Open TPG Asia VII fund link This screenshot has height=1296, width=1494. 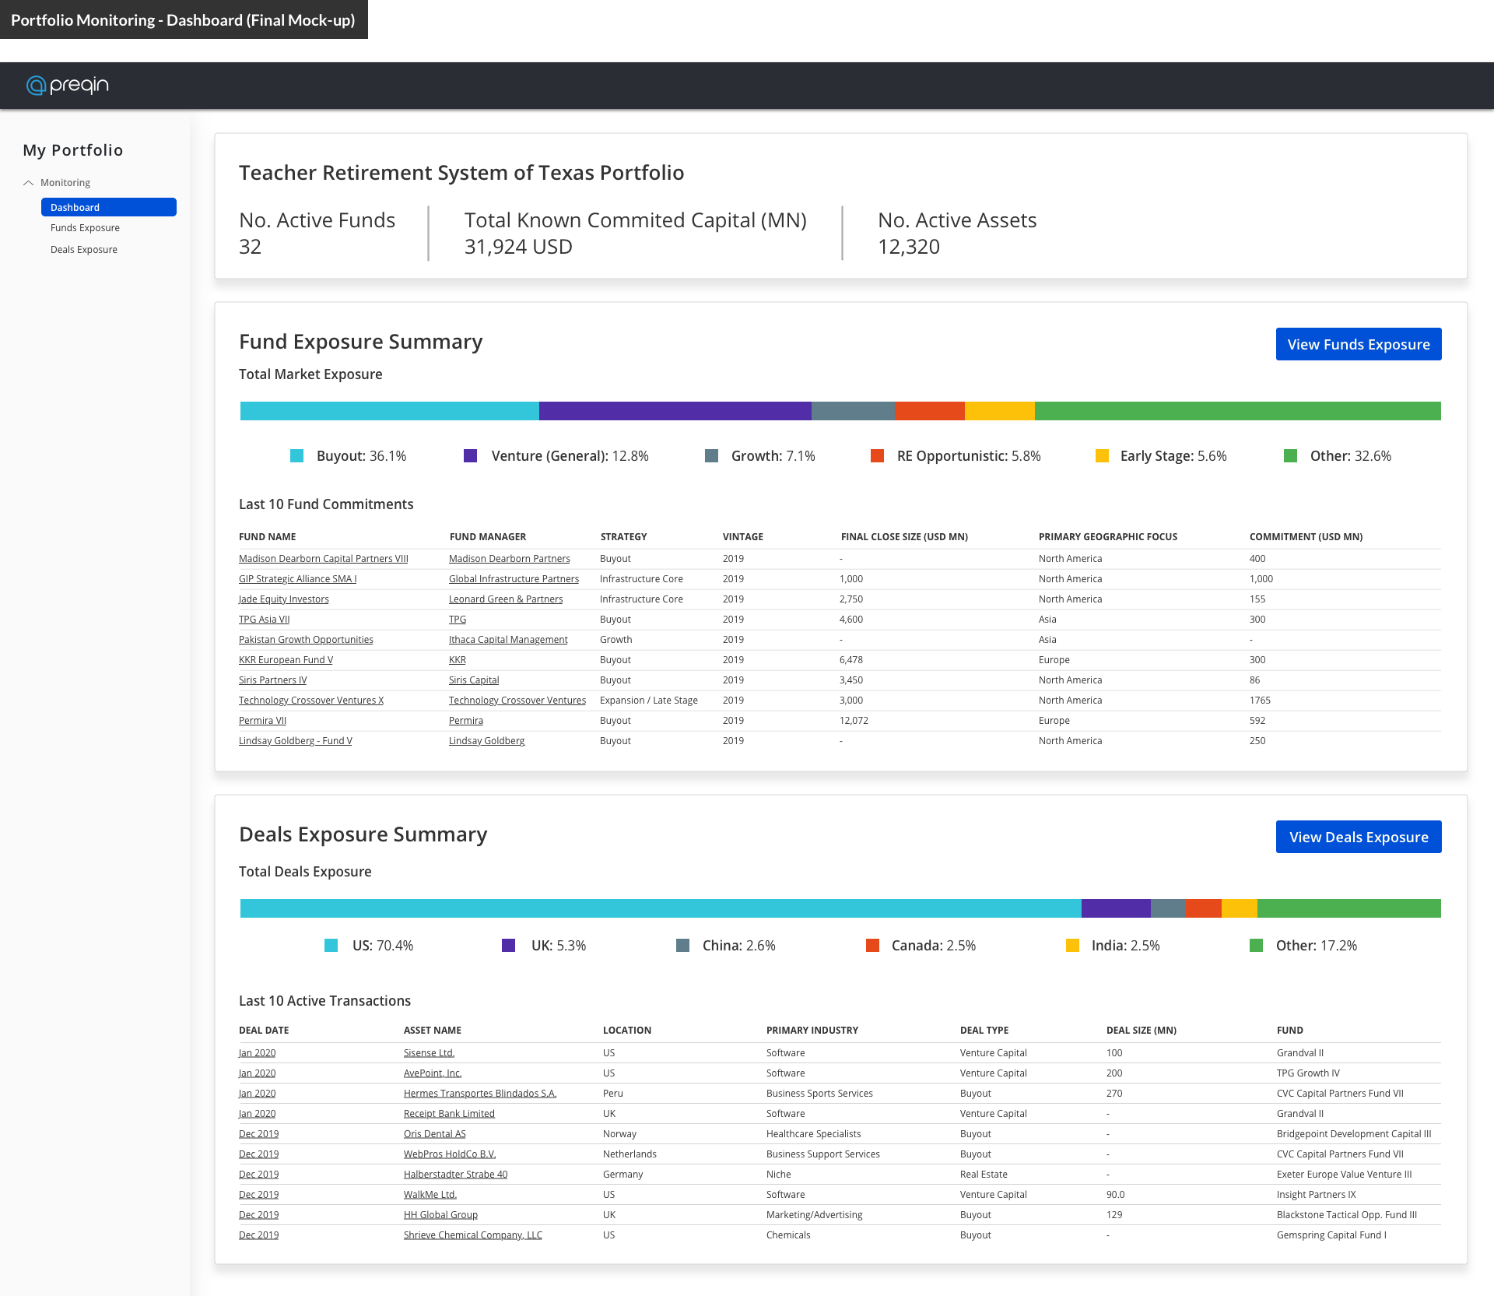tap(265, 620)
